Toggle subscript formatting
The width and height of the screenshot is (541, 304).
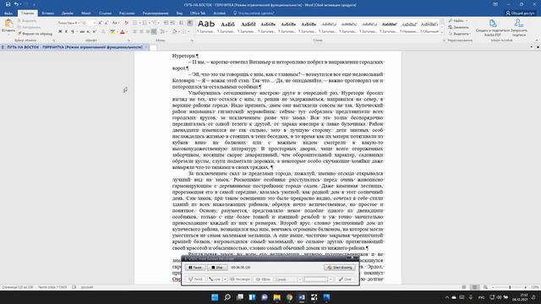[x=88, y=32]
